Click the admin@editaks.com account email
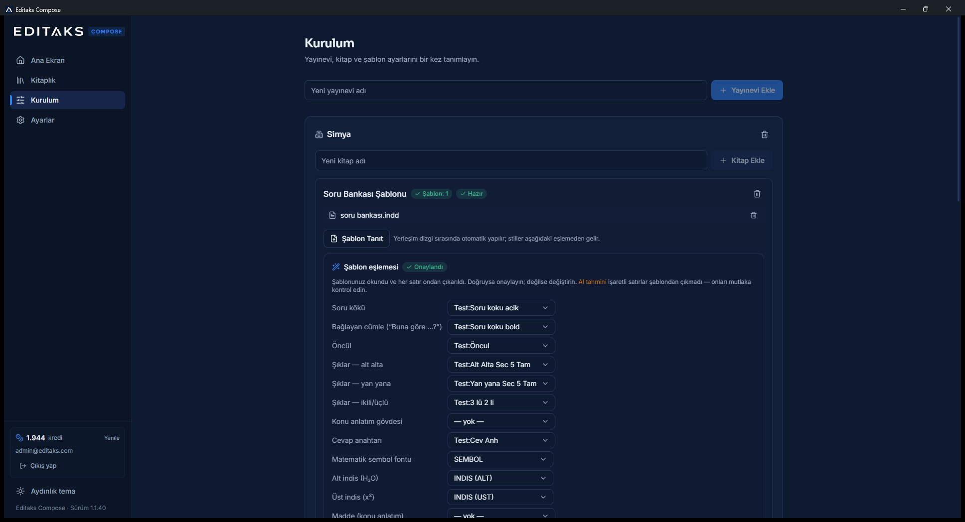 coord(44,451)
